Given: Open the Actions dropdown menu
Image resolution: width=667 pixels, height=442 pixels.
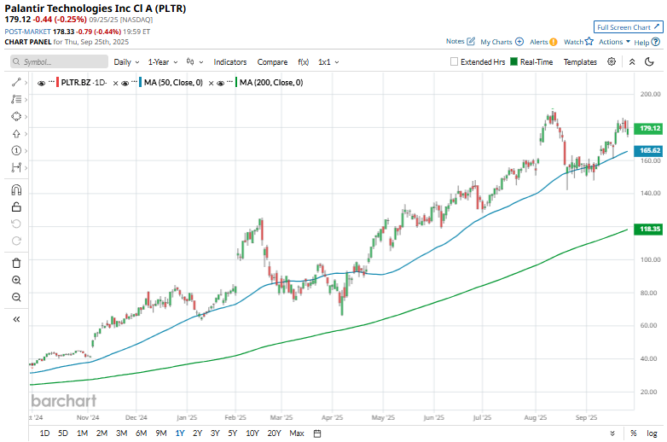Looking at the screenshot, I should (614, 41).
